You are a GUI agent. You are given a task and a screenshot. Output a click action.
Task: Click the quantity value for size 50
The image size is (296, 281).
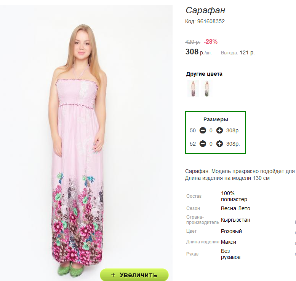tap(211, 130)
